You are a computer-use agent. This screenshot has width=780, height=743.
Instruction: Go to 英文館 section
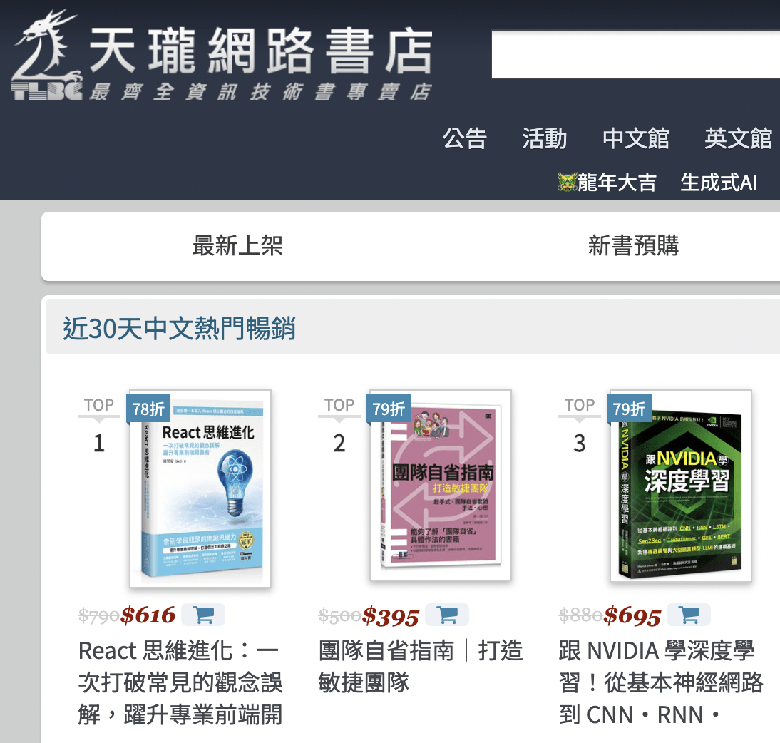[x=738, y=138]
